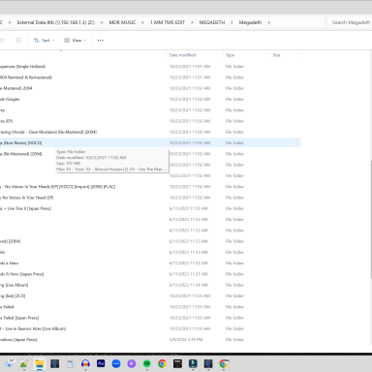Expand chevron after External Data 8tb breadcrumb
372x372 pixels.
pyautogui.click(x=102, y=22)
